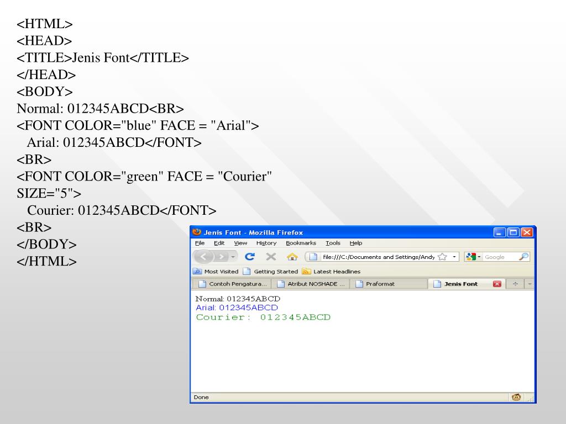Click the page icon in address bar

(313, 257)
